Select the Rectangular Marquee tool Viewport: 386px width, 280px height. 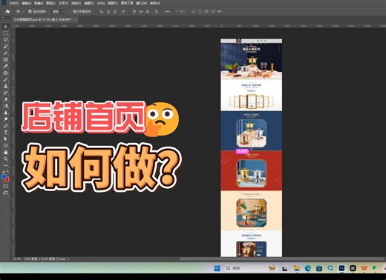click(5, 33)
